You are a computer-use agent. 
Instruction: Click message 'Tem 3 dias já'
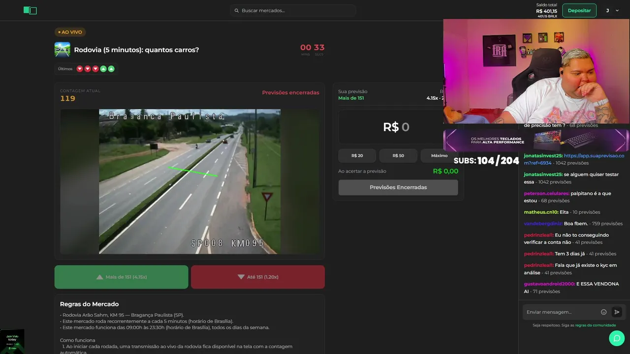570,254
